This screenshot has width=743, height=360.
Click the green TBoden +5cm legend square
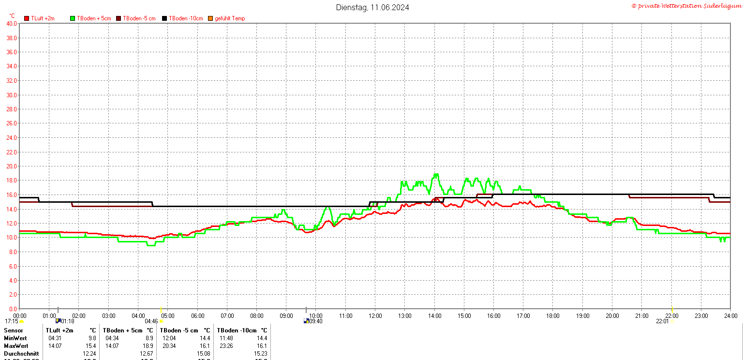(x=73, y=18)
